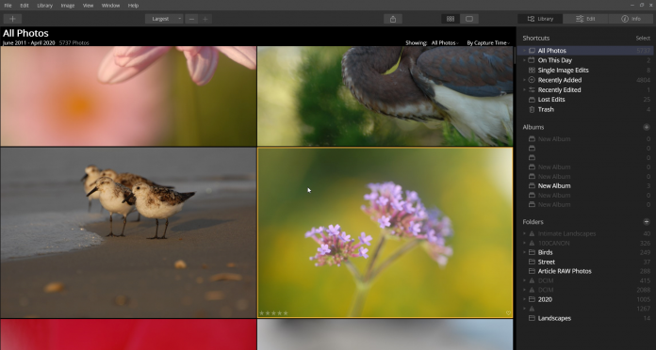Click the Landscapes folder icon
This screenshot has height=350, width=656.
coord(532,318)
